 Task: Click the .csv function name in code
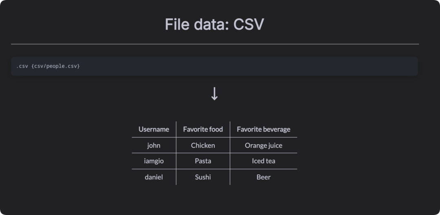tap(22, 66)
